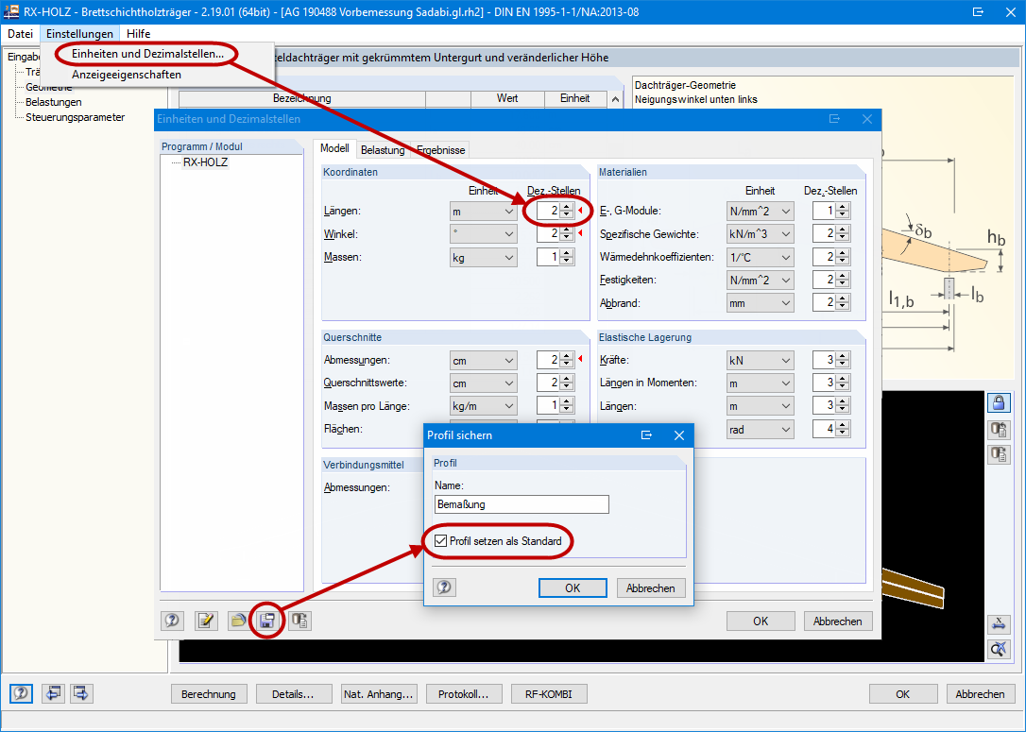Open the Wärmedehnkoeffizienten unit dropdown
The image size is (1026, 732).
[761, 257]
